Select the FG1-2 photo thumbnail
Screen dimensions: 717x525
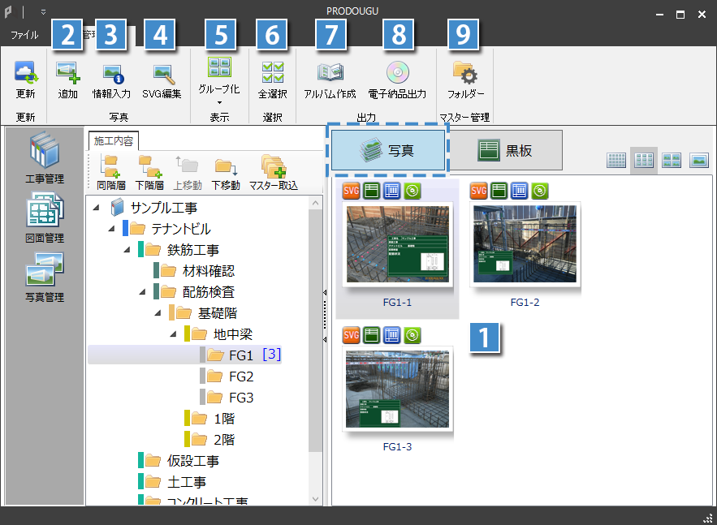(525, 243)
